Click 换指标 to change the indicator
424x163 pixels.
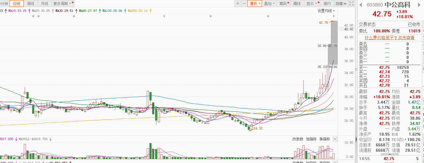click(325, 139)
